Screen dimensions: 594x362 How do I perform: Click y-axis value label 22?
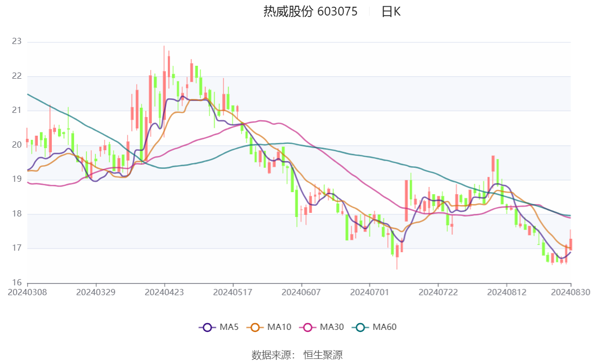17,76
